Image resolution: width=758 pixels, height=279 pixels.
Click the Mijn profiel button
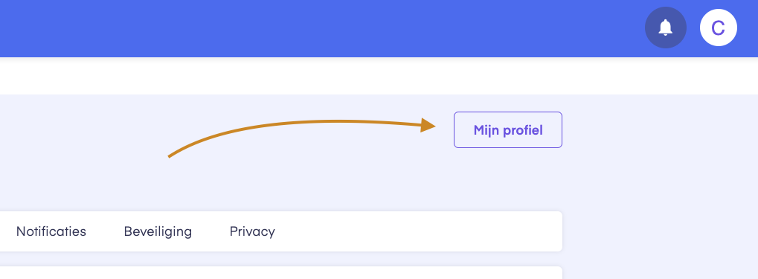click(x=507, y=129)
